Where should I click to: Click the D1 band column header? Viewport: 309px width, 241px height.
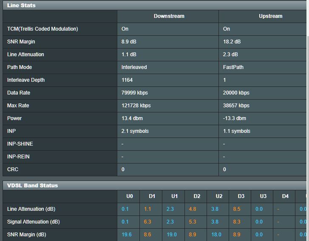(152, 196)
